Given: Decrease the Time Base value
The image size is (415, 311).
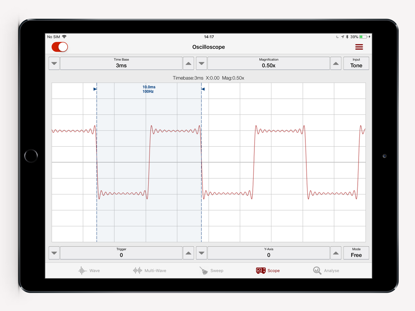Looking at the screenshot, I should [x=54, y=63].
